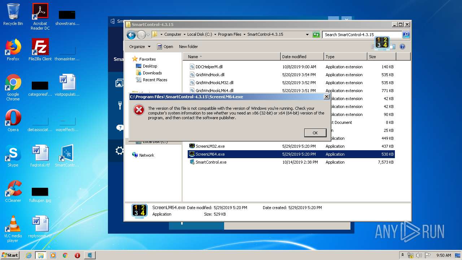462x260 pixels.
Task: Toggle the preview pane button
Action: click(x=392, y=47)
